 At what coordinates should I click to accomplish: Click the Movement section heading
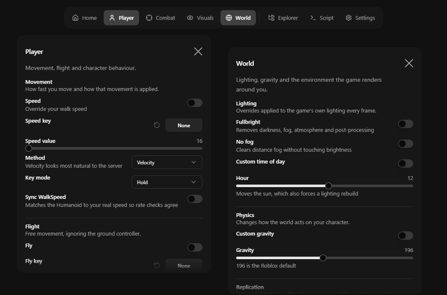tap(39, 82)
